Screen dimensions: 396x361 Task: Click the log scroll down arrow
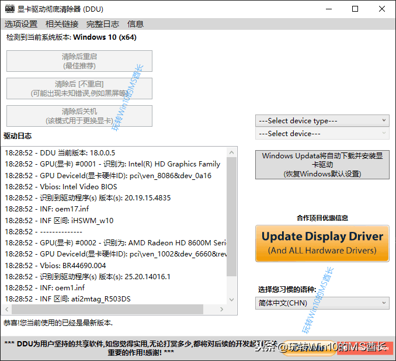coord(232,300)
